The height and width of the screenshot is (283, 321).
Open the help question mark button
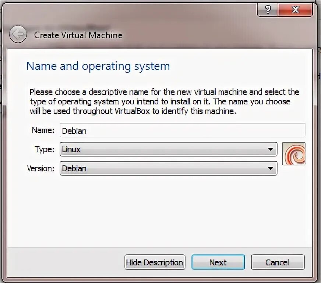(x=268, y=10)
